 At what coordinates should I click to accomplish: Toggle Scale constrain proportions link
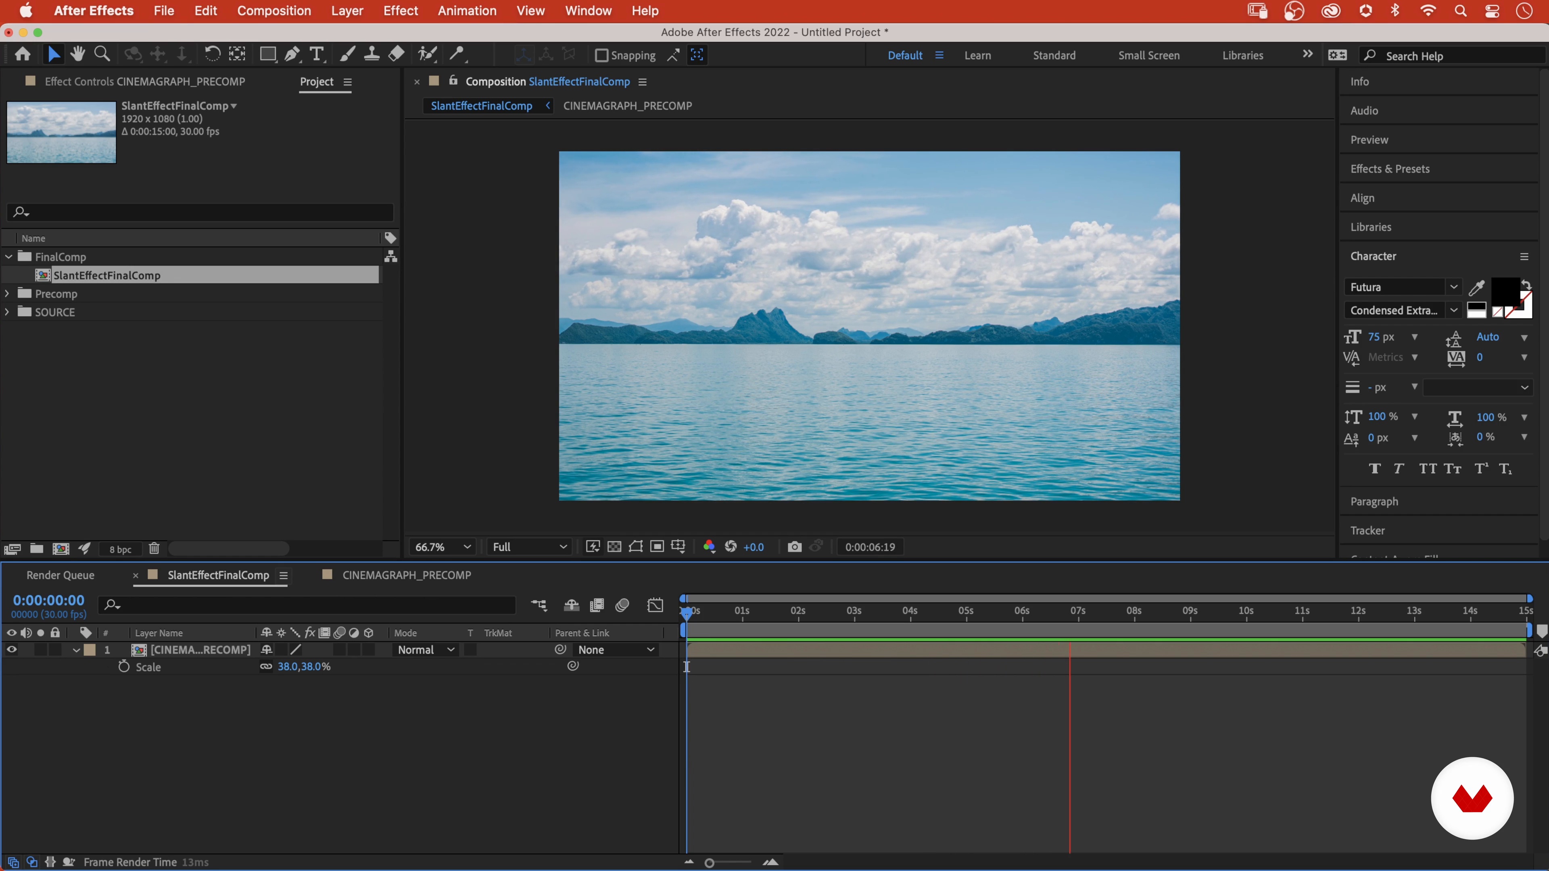(x=266, y=667)
